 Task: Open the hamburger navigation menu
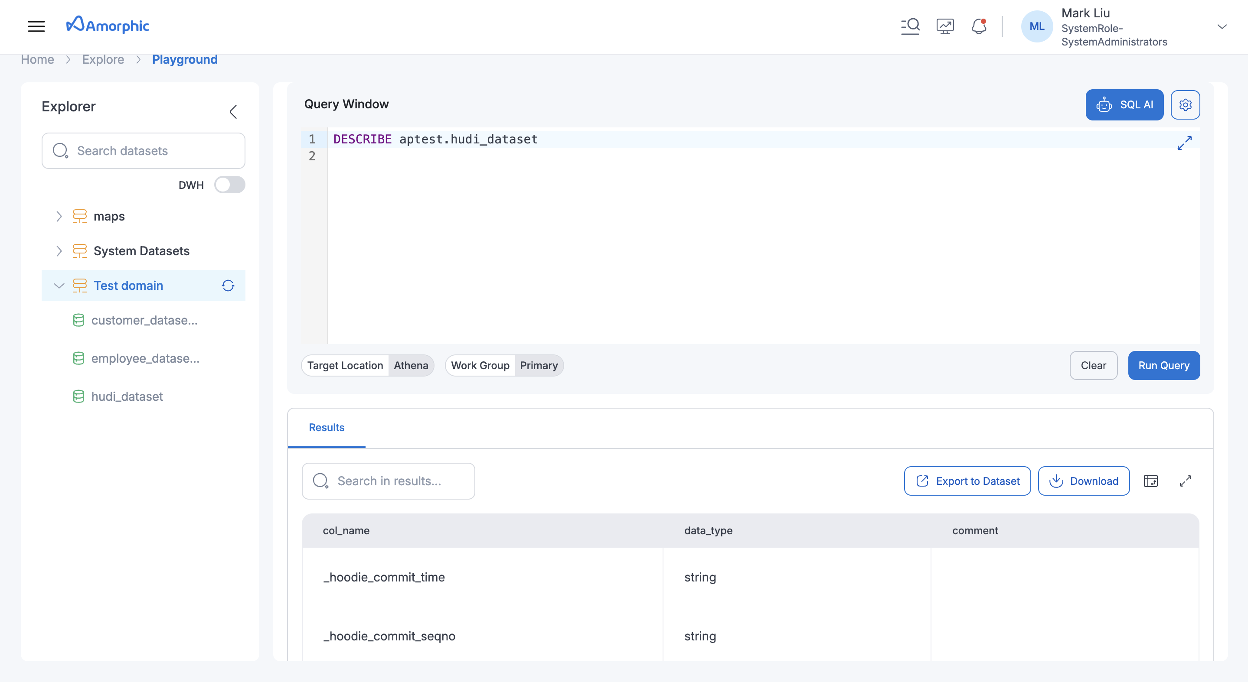36,26
